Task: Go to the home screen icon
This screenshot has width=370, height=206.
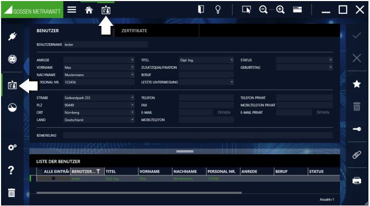Action: point(89,10)
